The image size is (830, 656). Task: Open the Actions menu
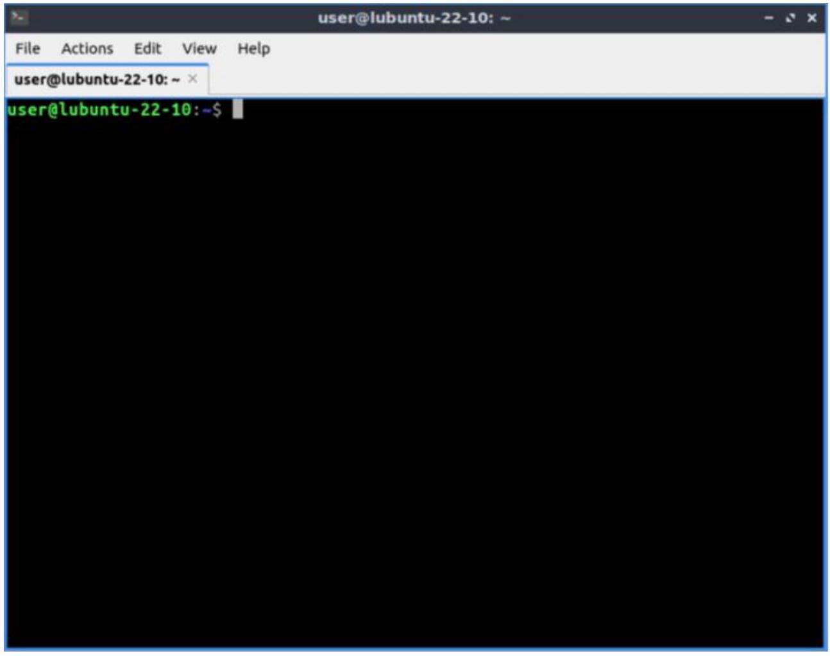87,49
